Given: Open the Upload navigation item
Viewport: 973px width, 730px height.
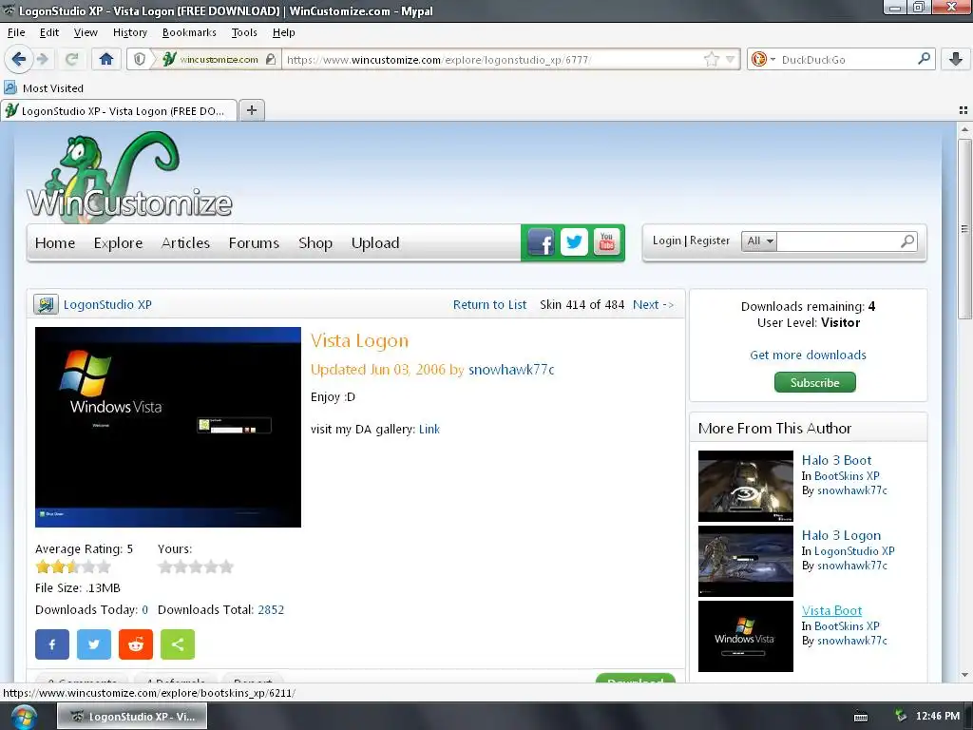Looking at the screenshot, I should (375, 242).
